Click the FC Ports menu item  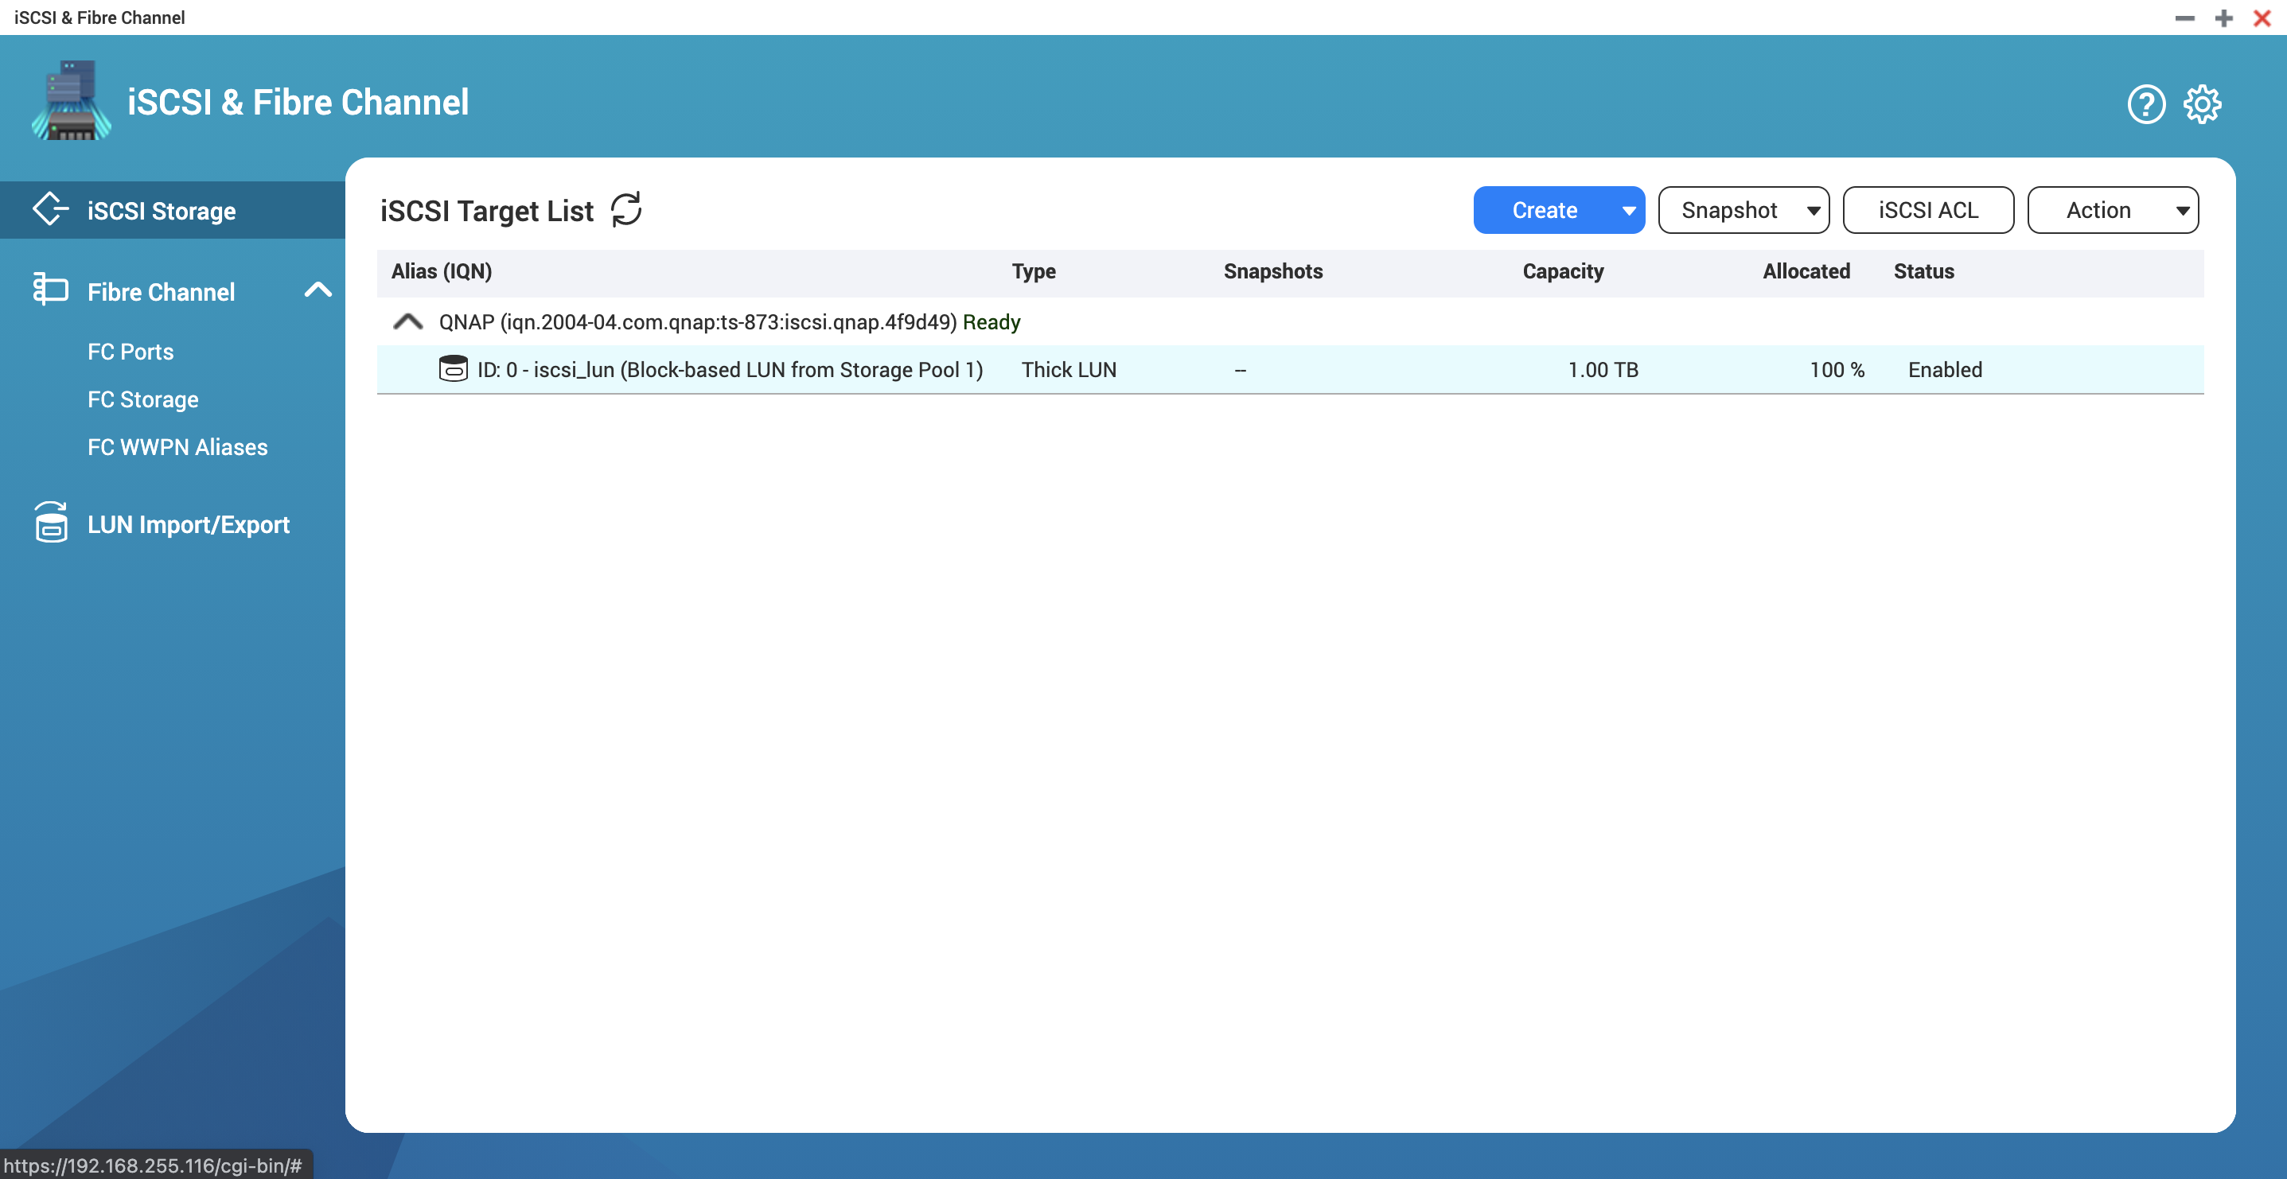131,352
